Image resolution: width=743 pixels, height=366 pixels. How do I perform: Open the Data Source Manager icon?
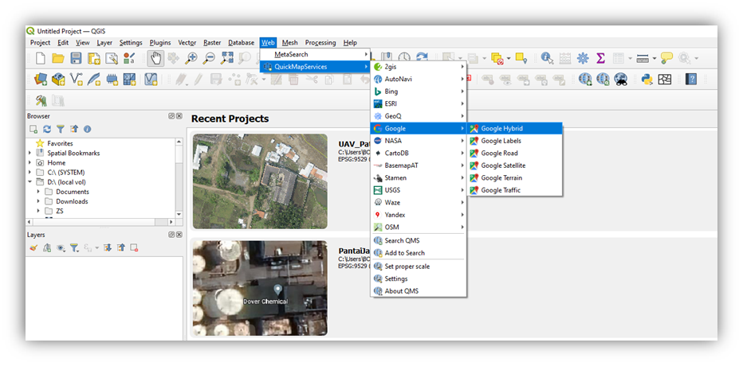click(41, 79)
